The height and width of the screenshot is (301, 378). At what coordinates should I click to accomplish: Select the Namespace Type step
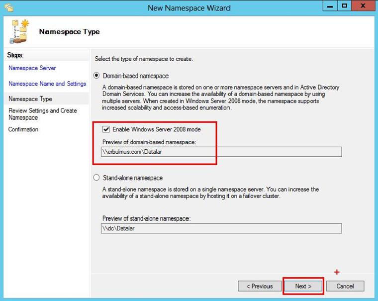[30, 99]
